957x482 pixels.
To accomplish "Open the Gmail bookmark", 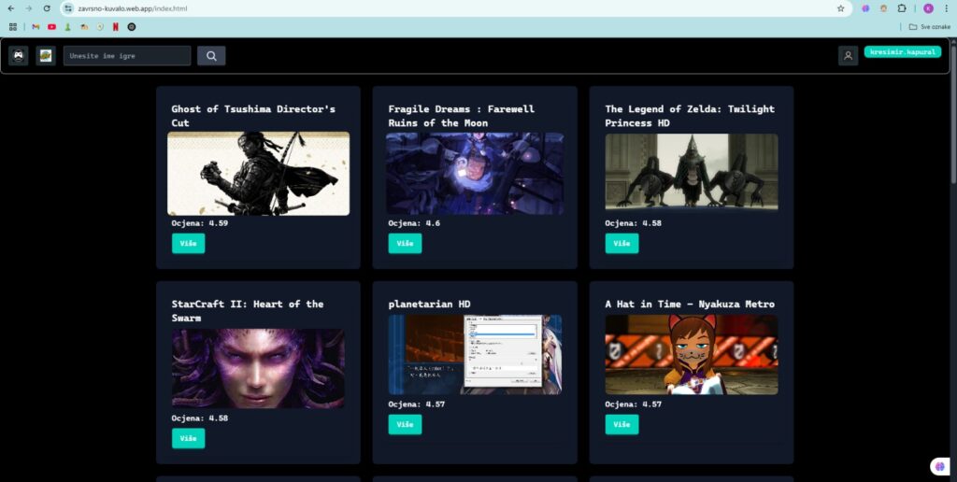I will [36, 27].
